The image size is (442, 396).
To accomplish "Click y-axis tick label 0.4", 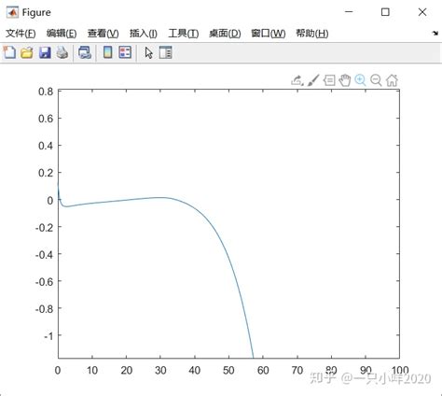I will point(46,146).
